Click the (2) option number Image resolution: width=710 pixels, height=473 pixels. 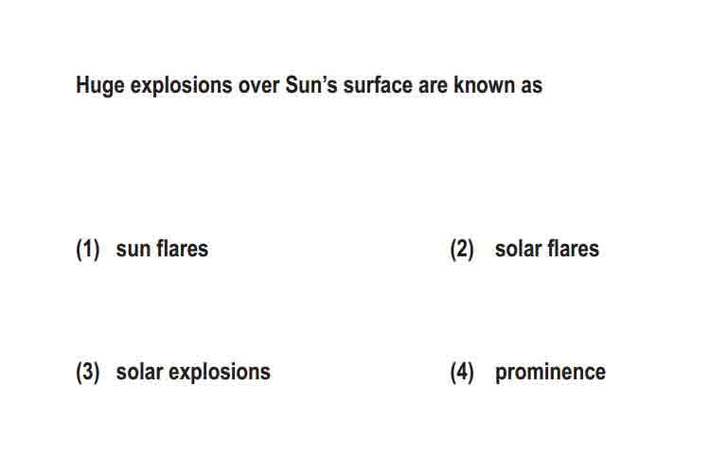[462, 250]
